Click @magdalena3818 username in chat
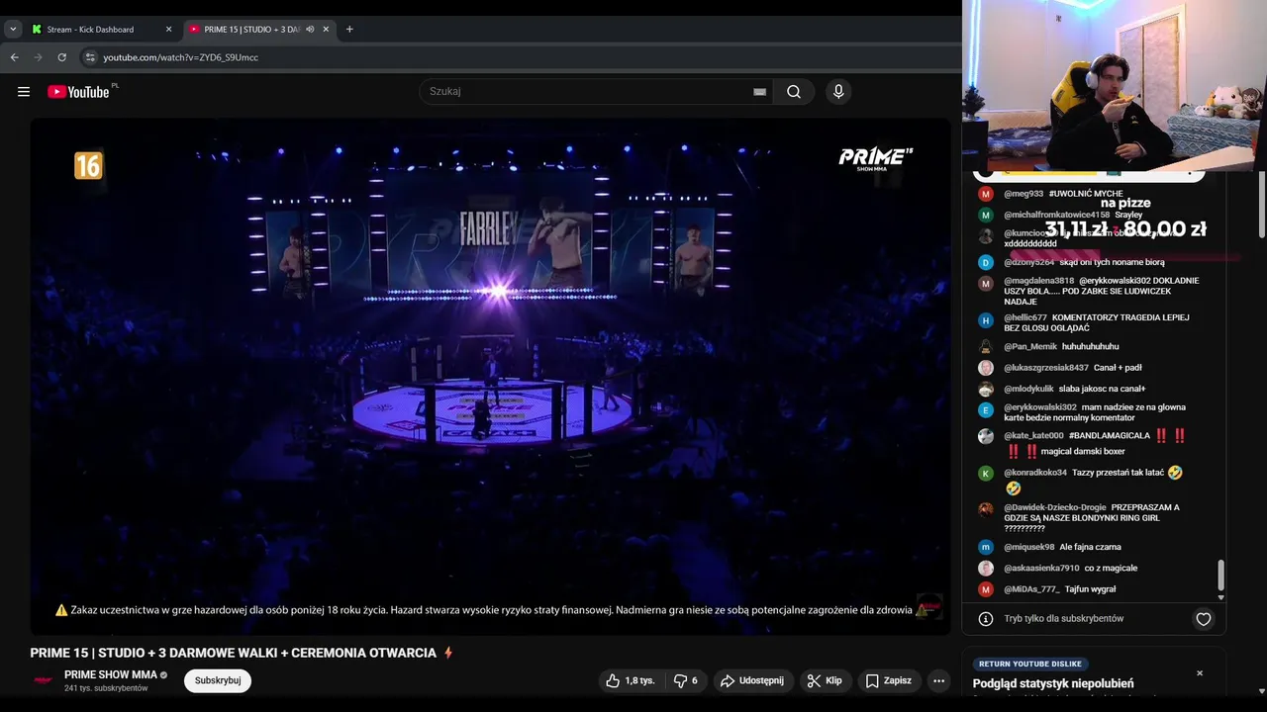Screen dimensions: 1267x712 pos(1039,281)
